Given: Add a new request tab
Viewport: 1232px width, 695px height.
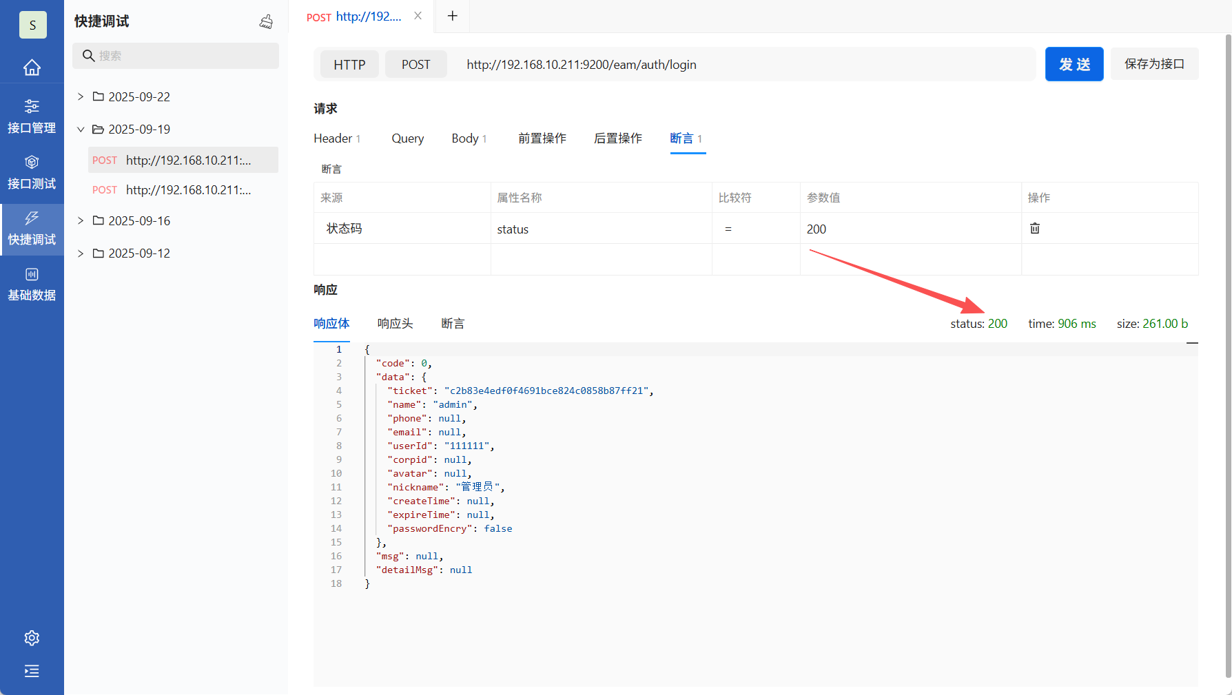Looking at the screenshot, I should [453, 16].
